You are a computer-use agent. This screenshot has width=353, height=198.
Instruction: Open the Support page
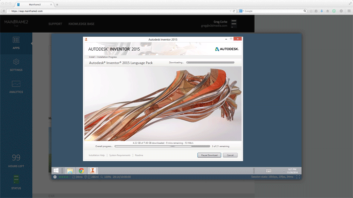coord(55,24)
